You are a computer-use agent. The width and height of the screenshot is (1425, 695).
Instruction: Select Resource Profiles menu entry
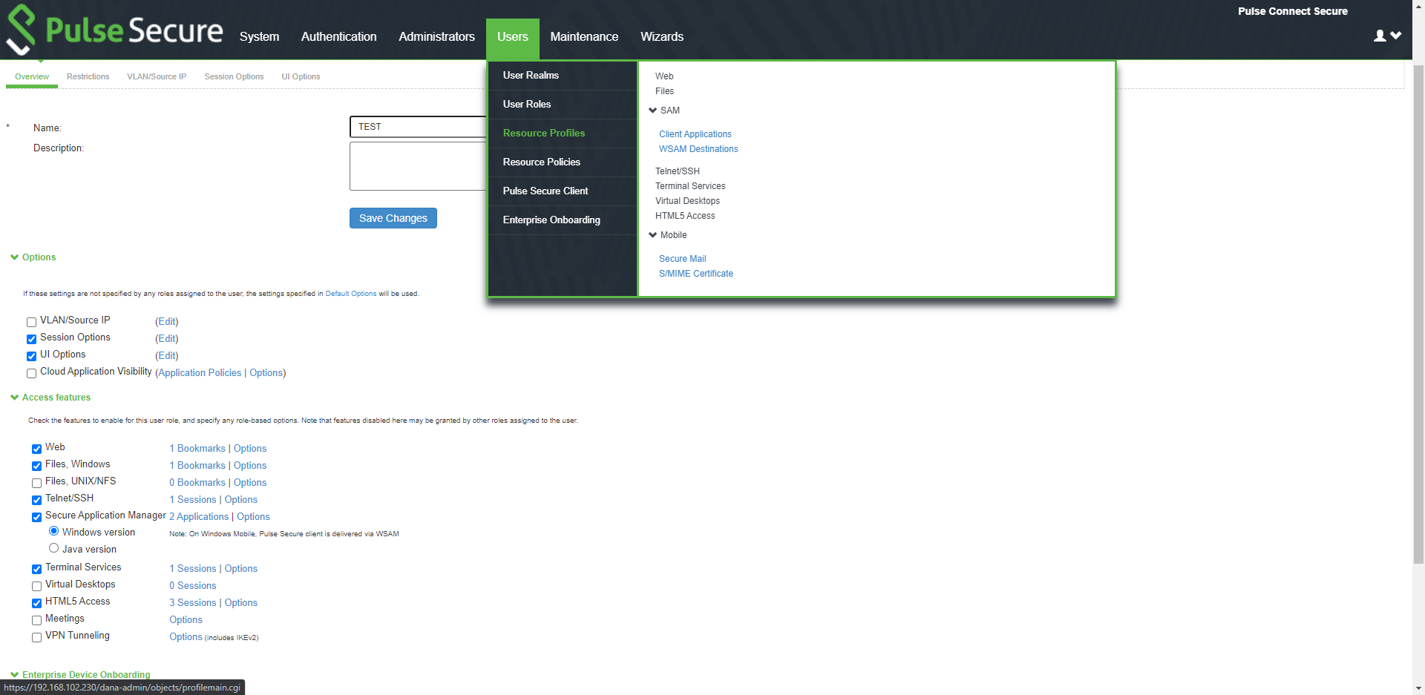563,134
